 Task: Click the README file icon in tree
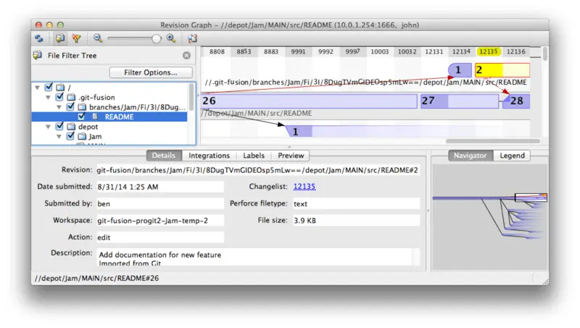95,117
